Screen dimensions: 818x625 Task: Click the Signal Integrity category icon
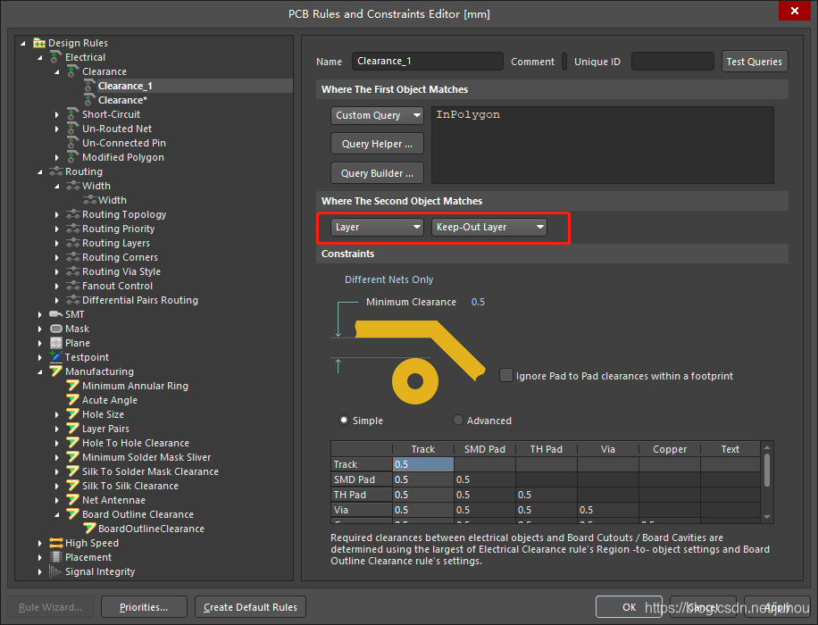point(56,571)
